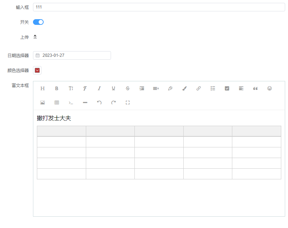Apply strikethrough to text
Screen dimensions: 288x228
pos(128,88)
